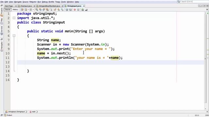Click the Back navigation toolbar icon
This screenshot has width=209, height=117.
pos(26,10)
